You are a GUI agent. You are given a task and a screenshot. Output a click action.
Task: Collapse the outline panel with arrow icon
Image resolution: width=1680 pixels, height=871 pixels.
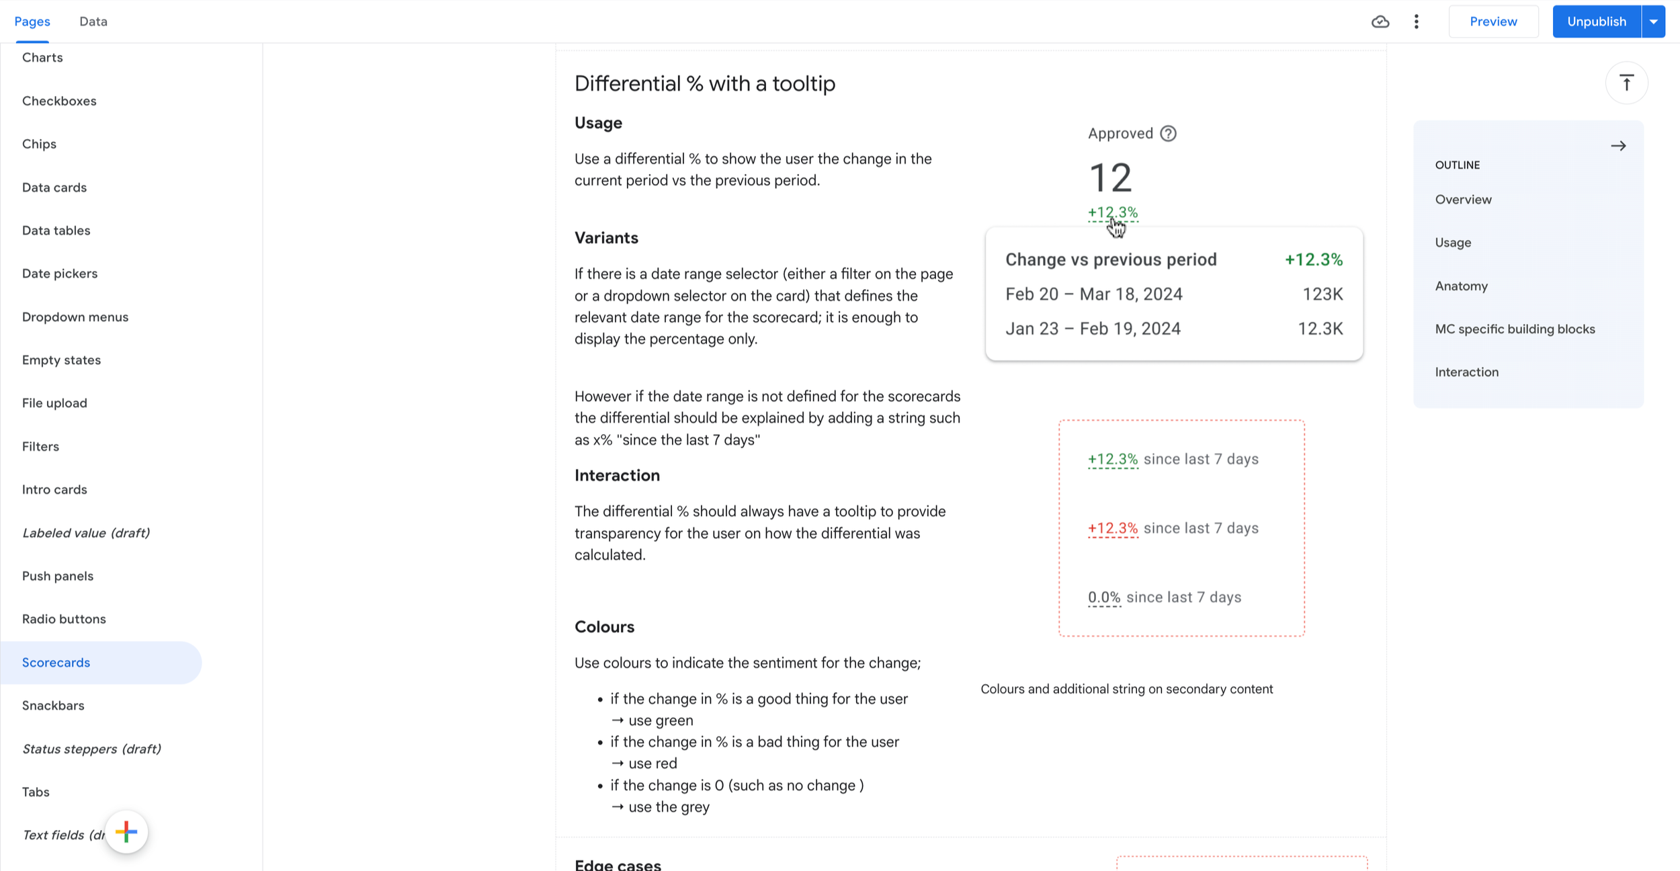[x=1618, y=146]
